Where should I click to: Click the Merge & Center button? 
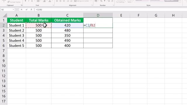(82, 1)
